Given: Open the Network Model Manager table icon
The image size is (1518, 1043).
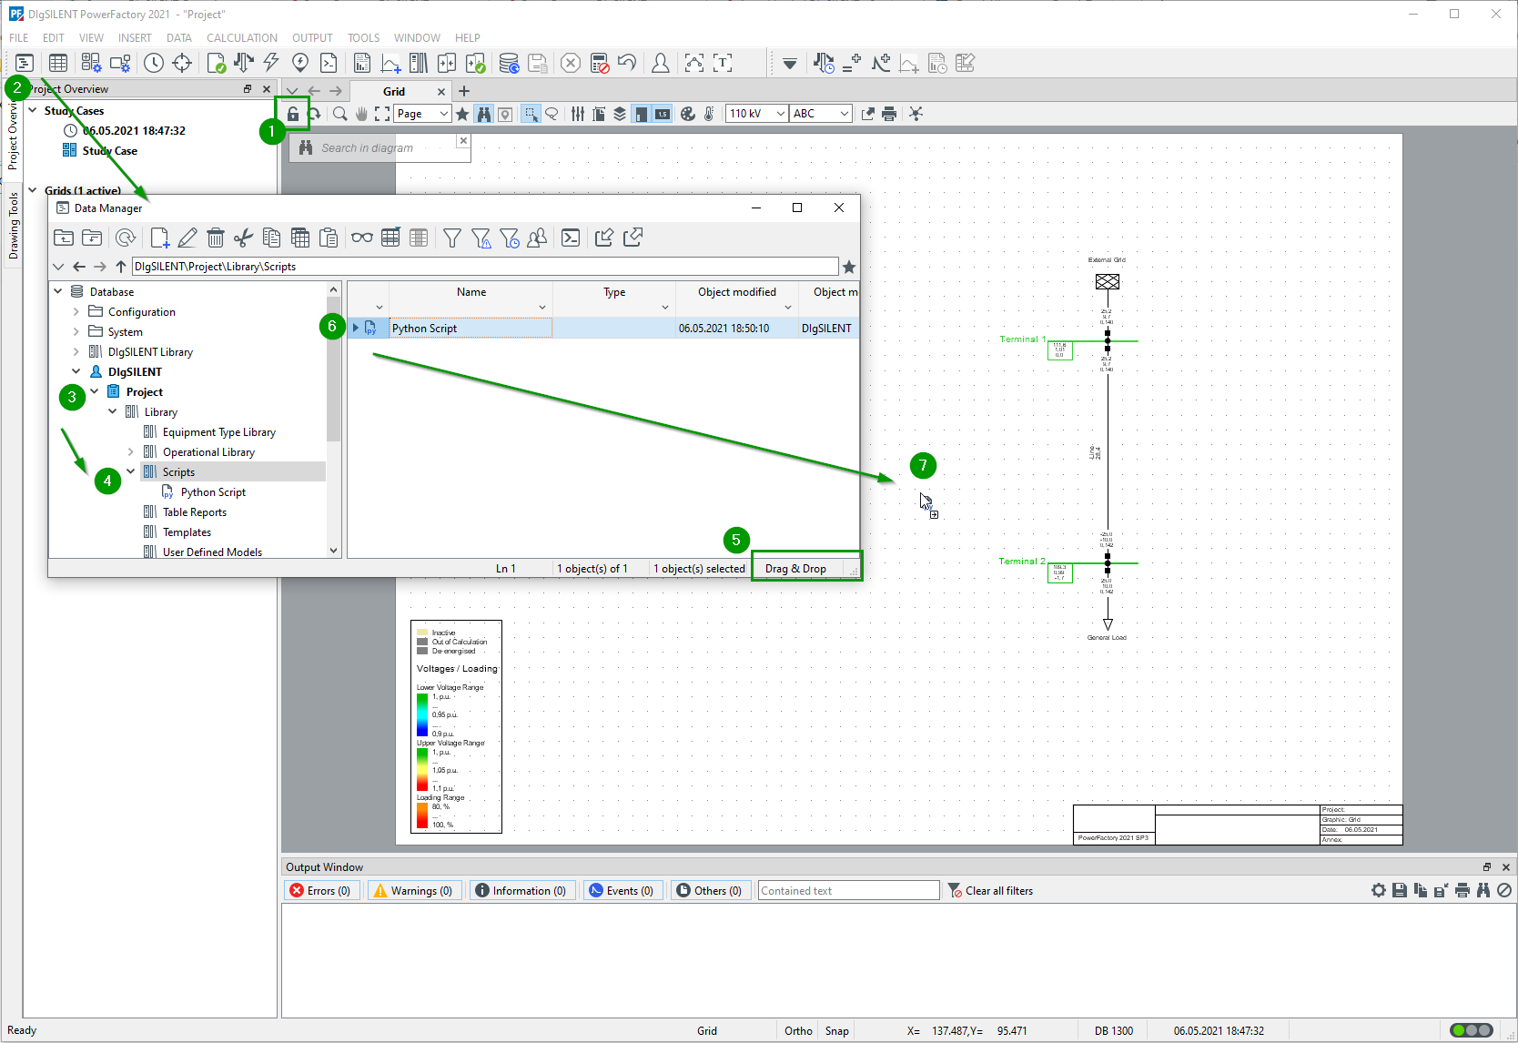Looking at the screenshot, I should tap(58, 63).
